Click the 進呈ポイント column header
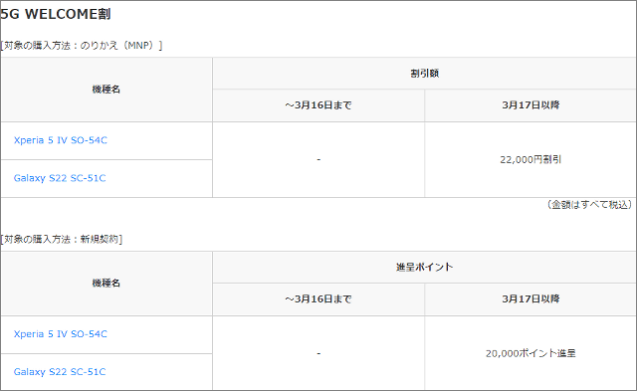 point(425,268)
